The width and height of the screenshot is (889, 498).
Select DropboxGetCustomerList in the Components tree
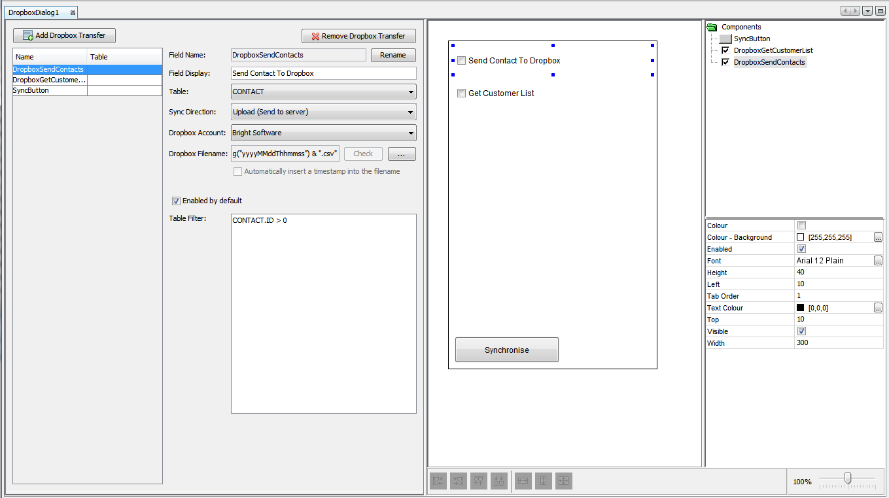[x=773, y=50]
